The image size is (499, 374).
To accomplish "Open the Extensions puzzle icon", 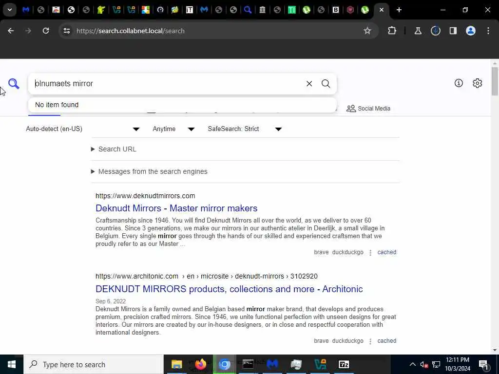I will pyautogui.click(x=392, y=31).
